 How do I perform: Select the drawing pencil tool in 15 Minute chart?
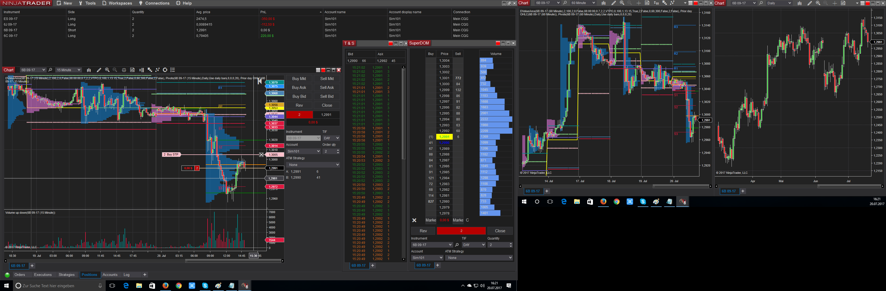coord(99,70)
